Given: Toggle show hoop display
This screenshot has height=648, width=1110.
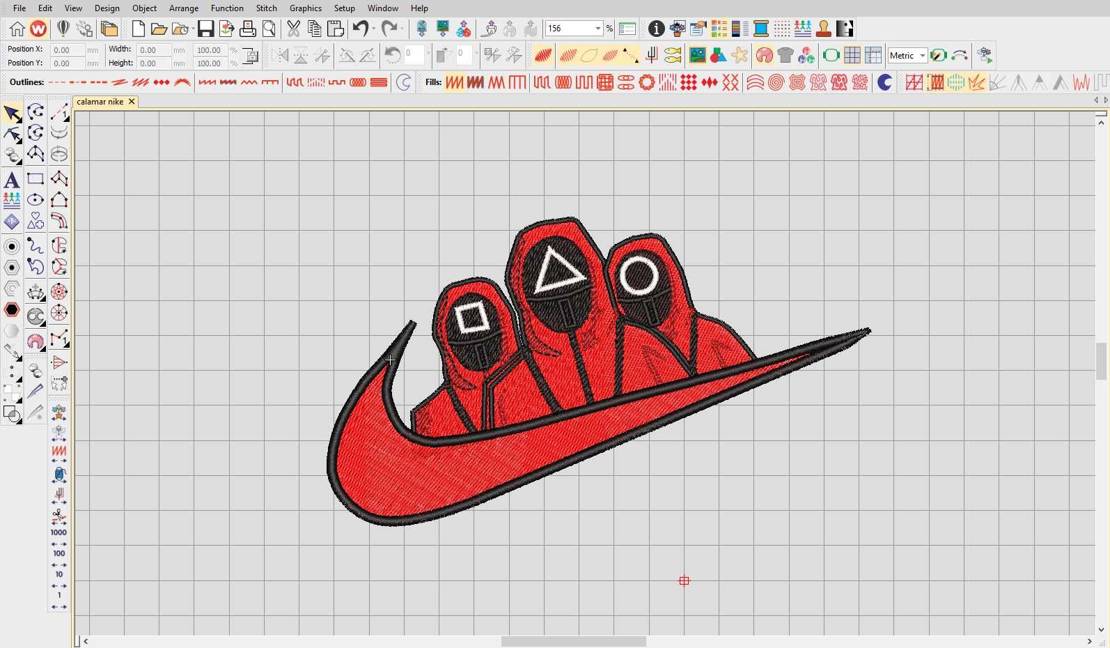Looking at the screenshot, I should [x=831, y=55].
